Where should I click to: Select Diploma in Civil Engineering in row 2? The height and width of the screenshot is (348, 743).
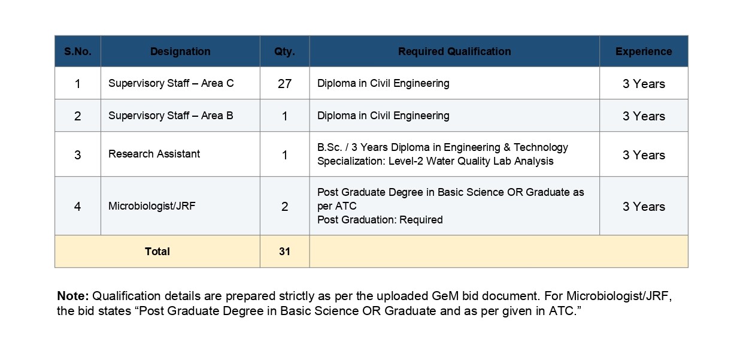pos(383,116)
